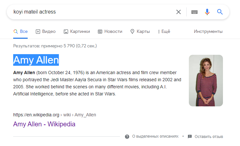Viewport: 240px width, 146px height.
Task: Clear the search query with the X icon
Action: click(x=179, y=12)
